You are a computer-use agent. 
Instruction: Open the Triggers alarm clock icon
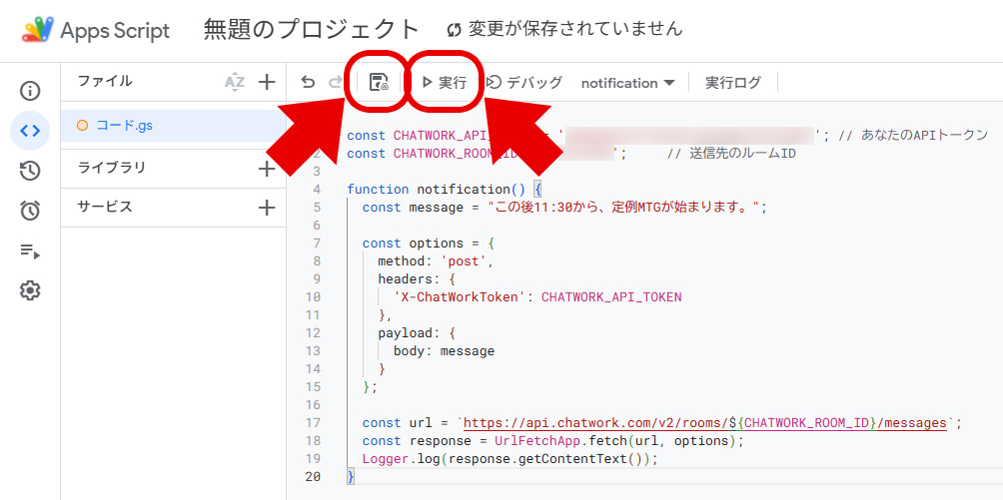tap(30, 211)
